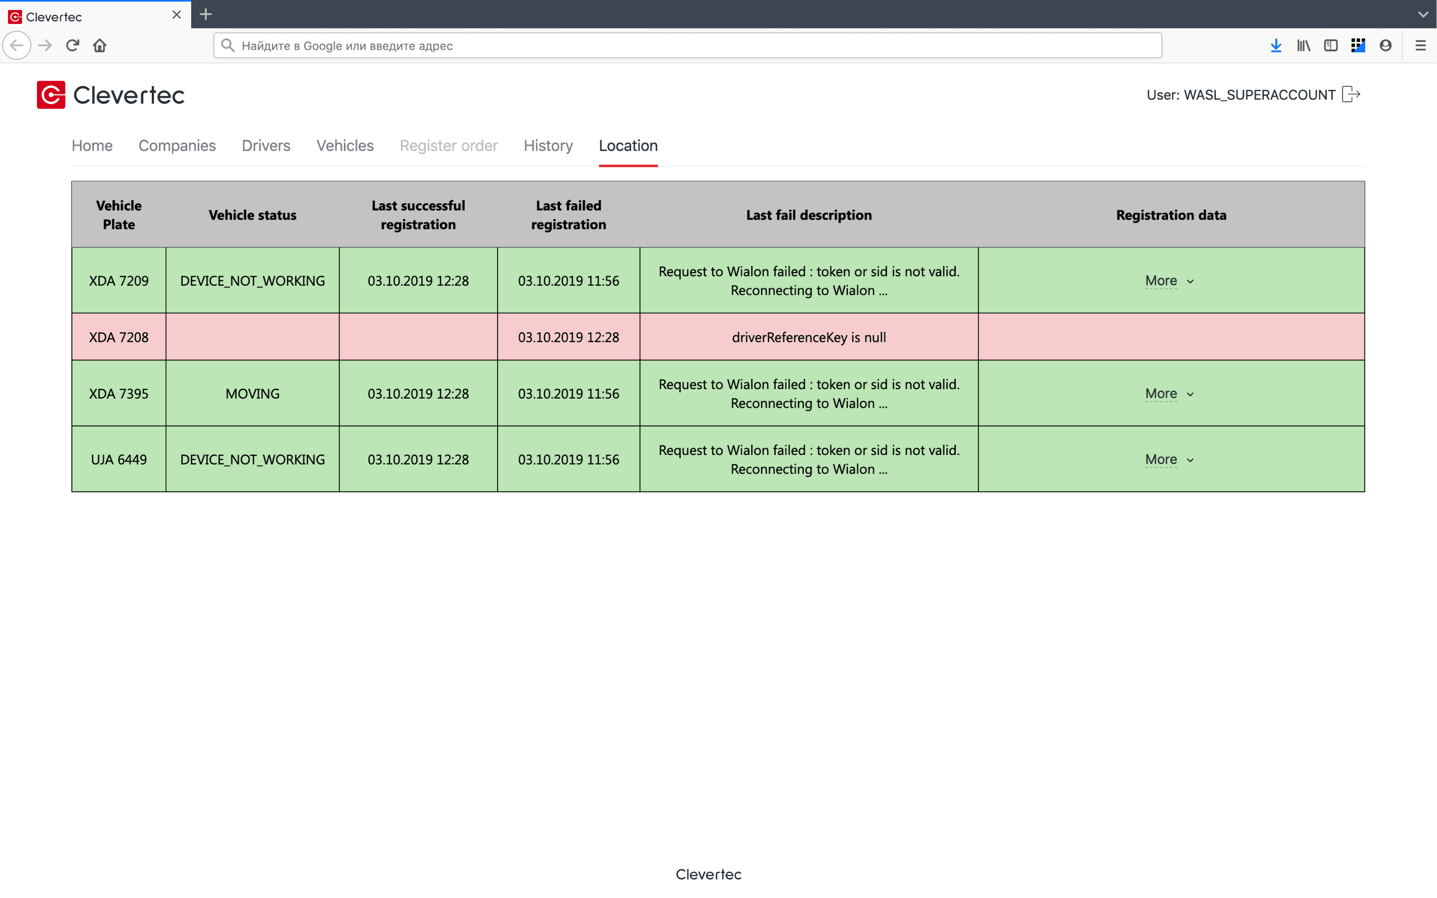Go to the Companies page
The height and width of the screenshot is (898, 1437).
click(177, 146)
